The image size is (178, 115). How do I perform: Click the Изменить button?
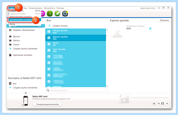(x=164, y=20)
